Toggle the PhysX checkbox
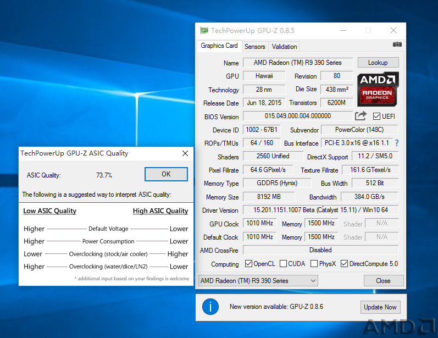Image resolution: width=438 pixels, height=338 pixels. click(314, 264)
